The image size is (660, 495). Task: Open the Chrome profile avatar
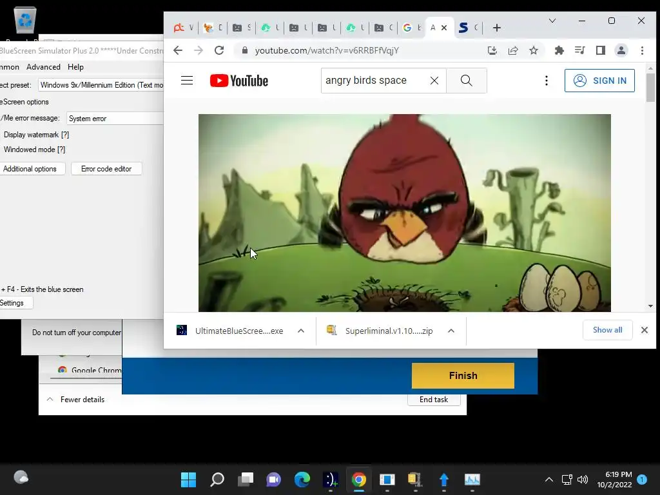[621, 50]
